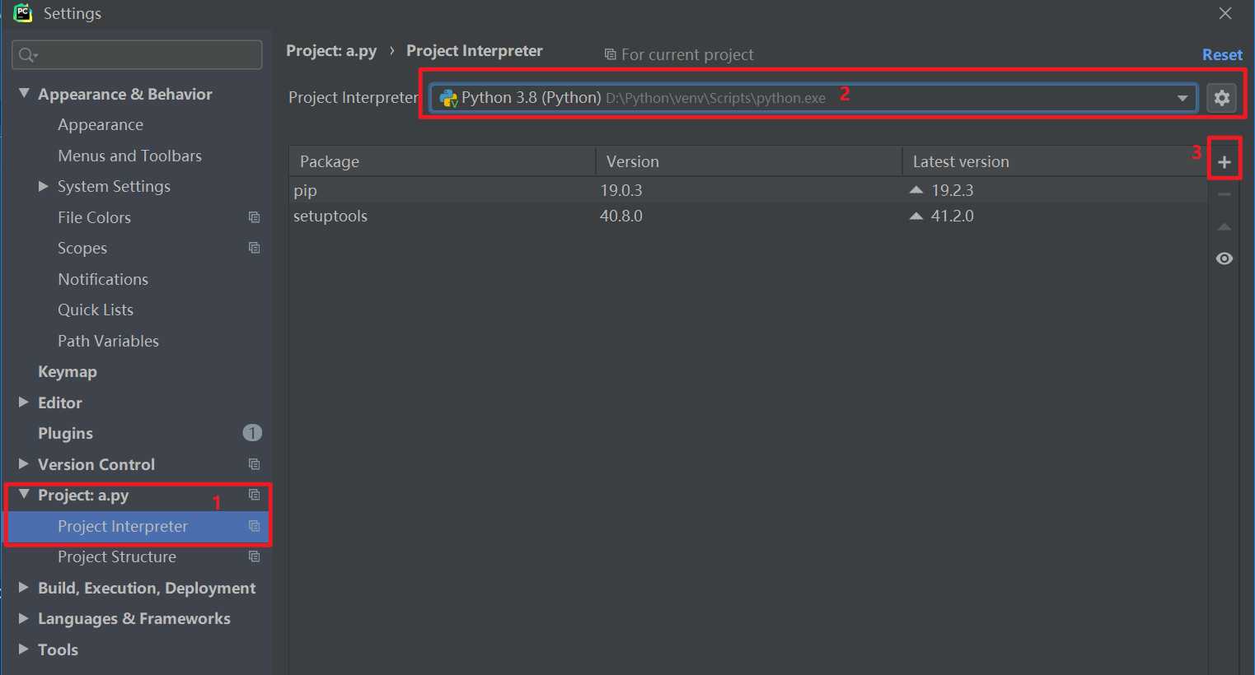Add a package with the plus icon
Screen dimensions: 1255x675
click(1225, 162)
